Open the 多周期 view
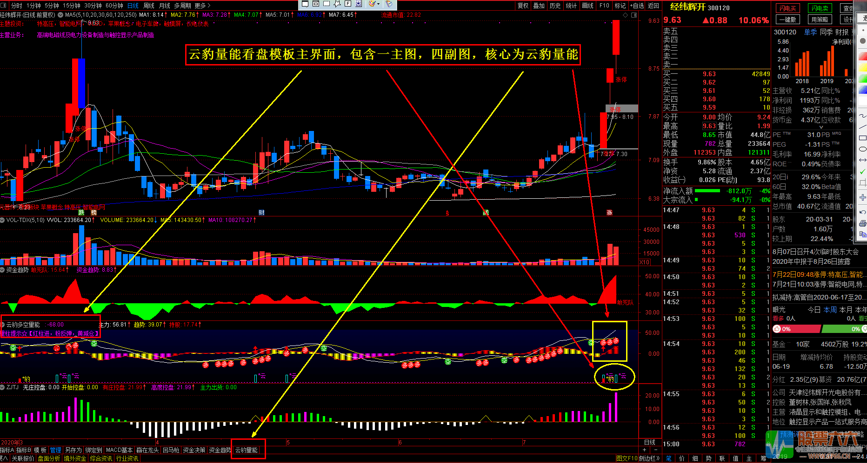The width and height of the screenshot is (867, 463). (x=183, y=6)
